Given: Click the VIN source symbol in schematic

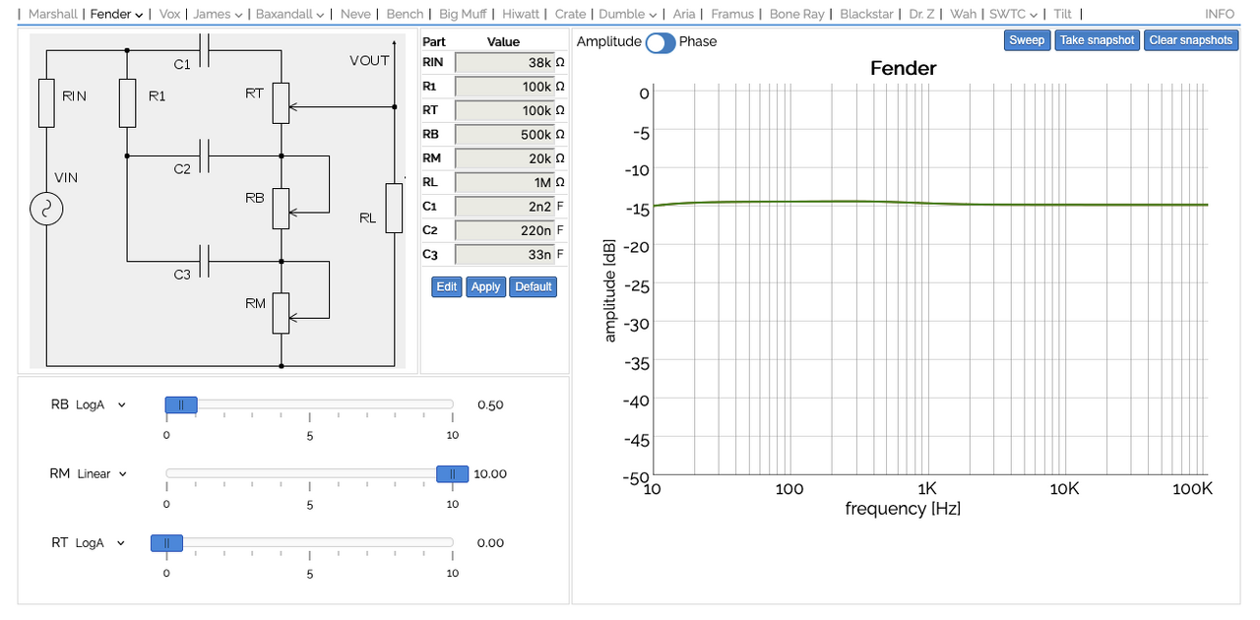Looking at the screenshot, I should click(45, 210).
